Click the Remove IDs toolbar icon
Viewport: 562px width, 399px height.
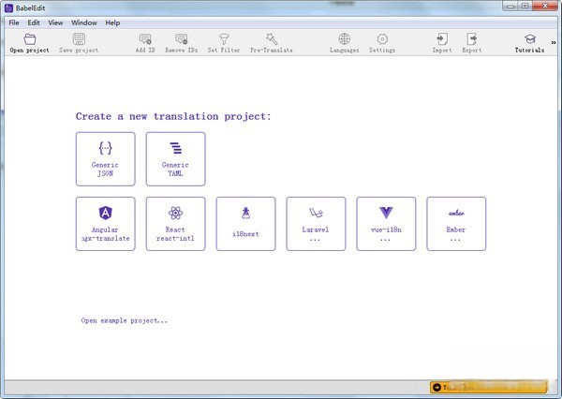pyautogui.click(x=182, y=39)
